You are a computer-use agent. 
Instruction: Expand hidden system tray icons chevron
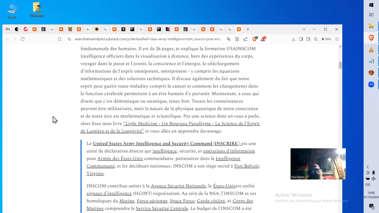point(368,167)
